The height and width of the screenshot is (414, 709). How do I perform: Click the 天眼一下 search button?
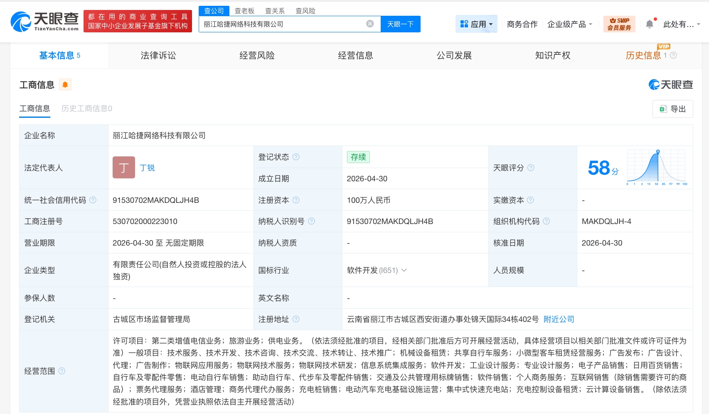[x=400, y=24]
